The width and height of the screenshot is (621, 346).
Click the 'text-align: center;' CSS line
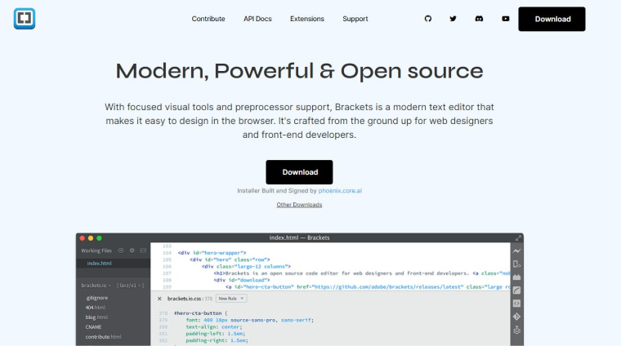click(x=214, y=326)
